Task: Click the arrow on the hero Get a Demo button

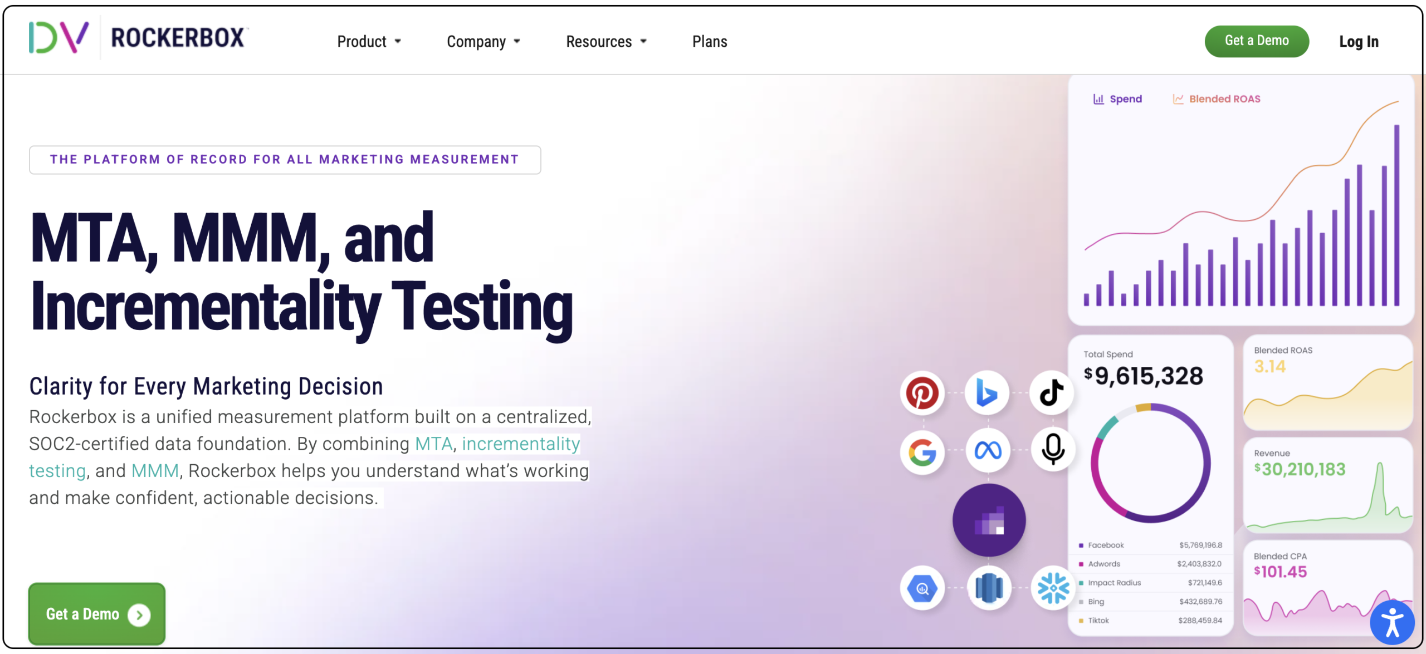Action: 139,615
